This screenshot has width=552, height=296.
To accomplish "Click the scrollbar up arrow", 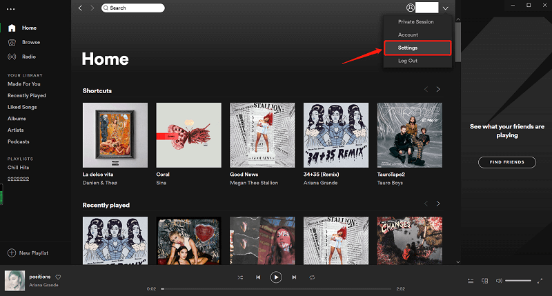I will [x=458, y=20].
